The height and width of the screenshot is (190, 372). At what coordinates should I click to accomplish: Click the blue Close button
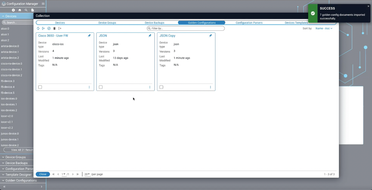[x=43, y=174]
